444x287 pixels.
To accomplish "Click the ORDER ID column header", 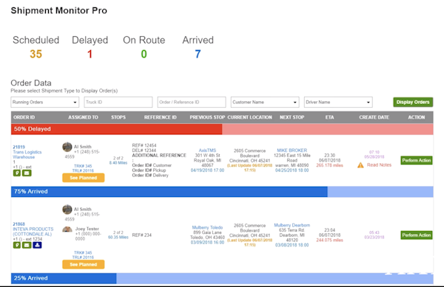I will point(24,117).
